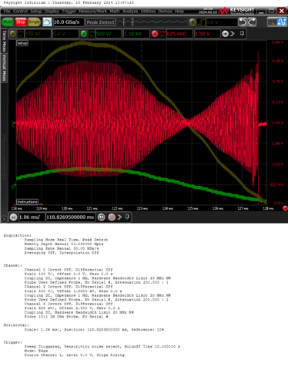288x370 pixels.
Task: Click the 2.50 V vertical axis label
Action: tap(278, 123)
